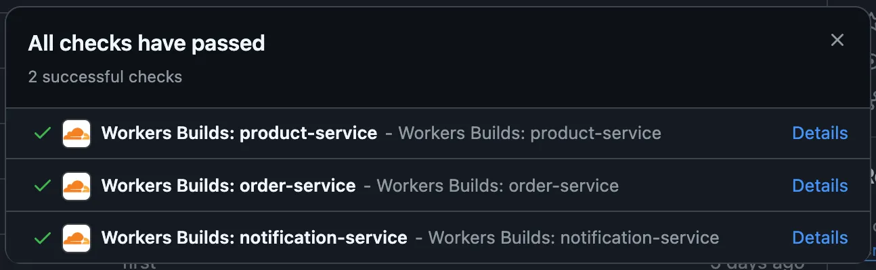Open Details for product-service build
The height and width of the screenshot is (270, 876).
click(x=820, y=134)
